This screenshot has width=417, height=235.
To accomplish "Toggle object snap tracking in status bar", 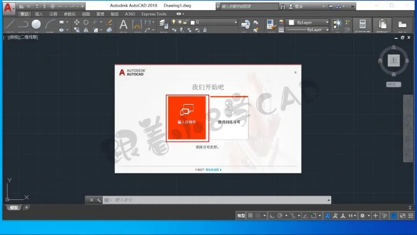I will 305,216.
